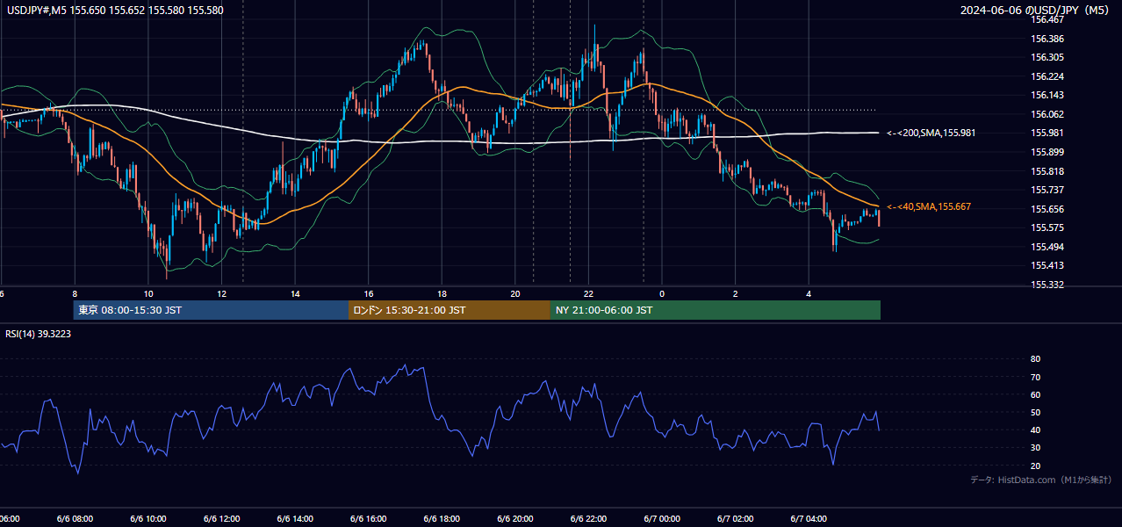Screen dimensions: 1122x527
Task: Click price axis value 155.656
Action: point(1047,209)
